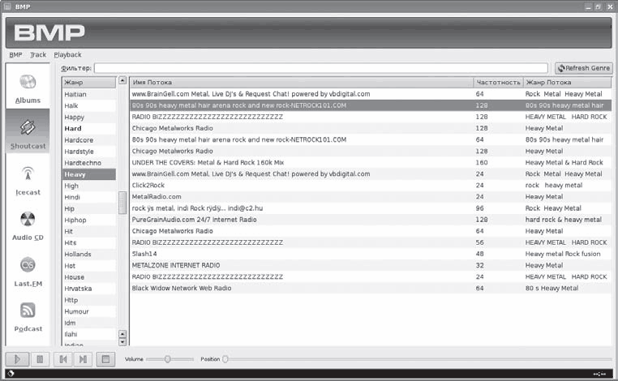Screen dimensions: 618x381
Task: Open the Last.FM source
Action: [x=28, y=271]
